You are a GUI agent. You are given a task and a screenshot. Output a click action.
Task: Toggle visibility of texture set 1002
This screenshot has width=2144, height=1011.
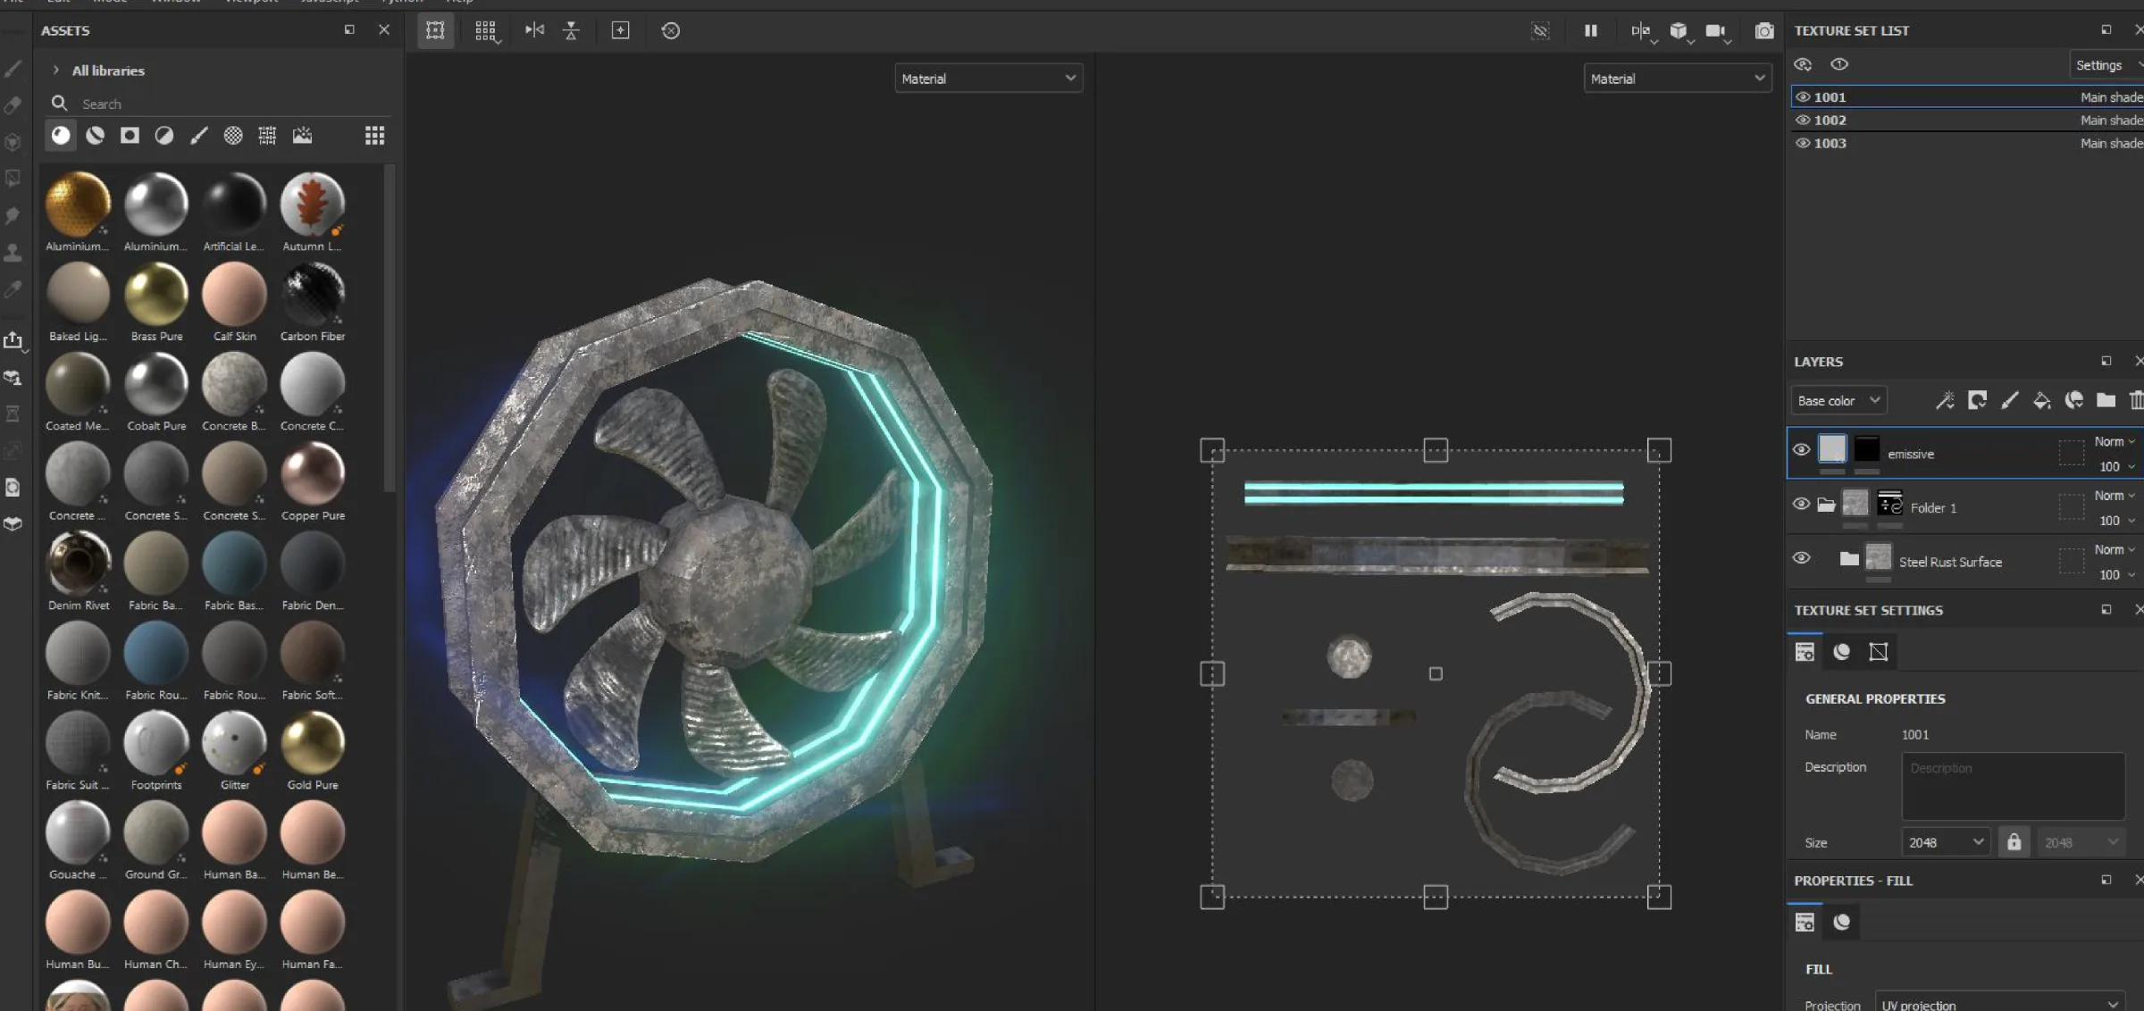click(x=1803, y=121)
